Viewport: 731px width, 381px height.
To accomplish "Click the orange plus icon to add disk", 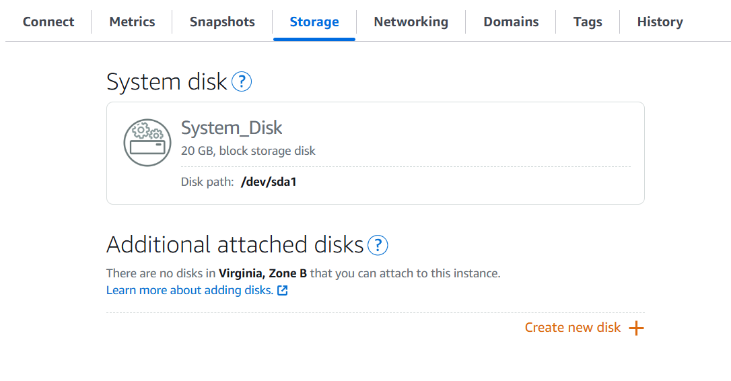I will [x=636, y=328].
